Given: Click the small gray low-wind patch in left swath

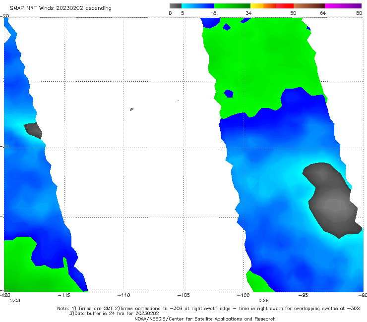Looking at the screenshot, I should pos(33,131).
